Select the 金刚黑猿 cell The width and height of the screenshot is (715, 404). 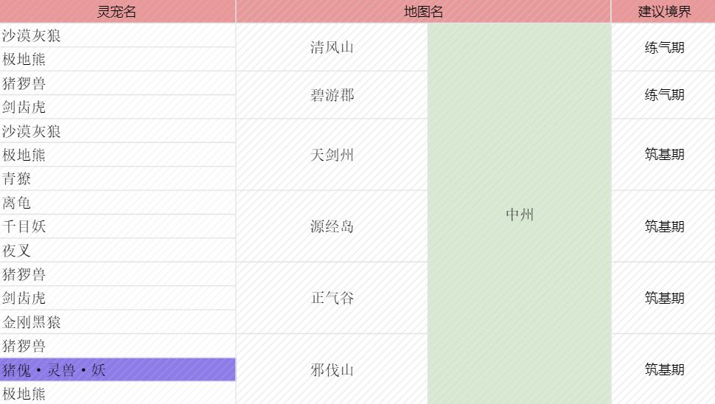point(117,322)
